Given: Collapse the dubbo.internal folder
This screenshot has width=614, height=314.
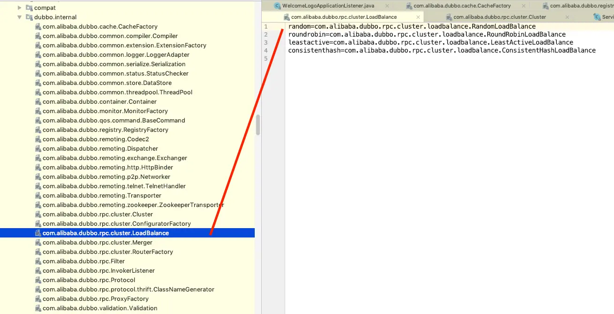Looking at the screenshot, I should point(20,17).
